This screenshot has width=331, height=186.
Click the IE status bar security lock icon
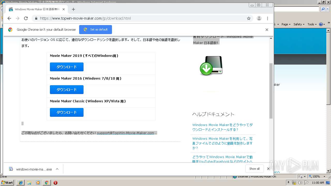click(301, 176)
